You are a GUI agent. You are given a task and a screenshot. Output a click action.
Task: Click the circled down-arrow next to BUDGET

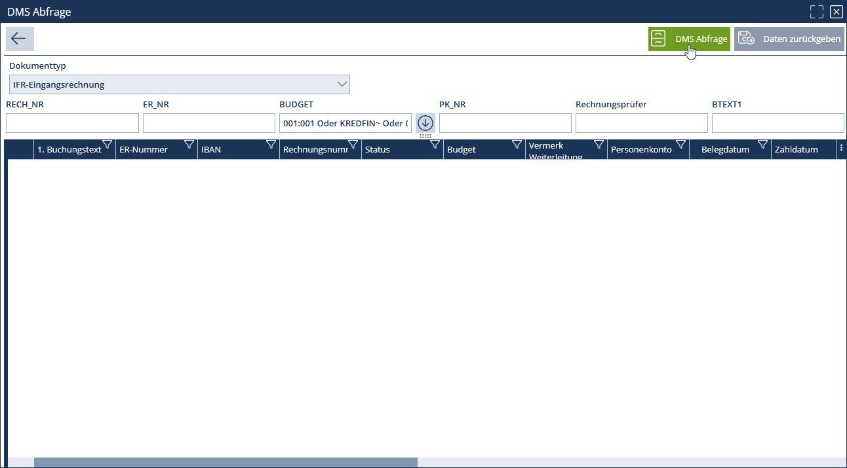(425, 123)
